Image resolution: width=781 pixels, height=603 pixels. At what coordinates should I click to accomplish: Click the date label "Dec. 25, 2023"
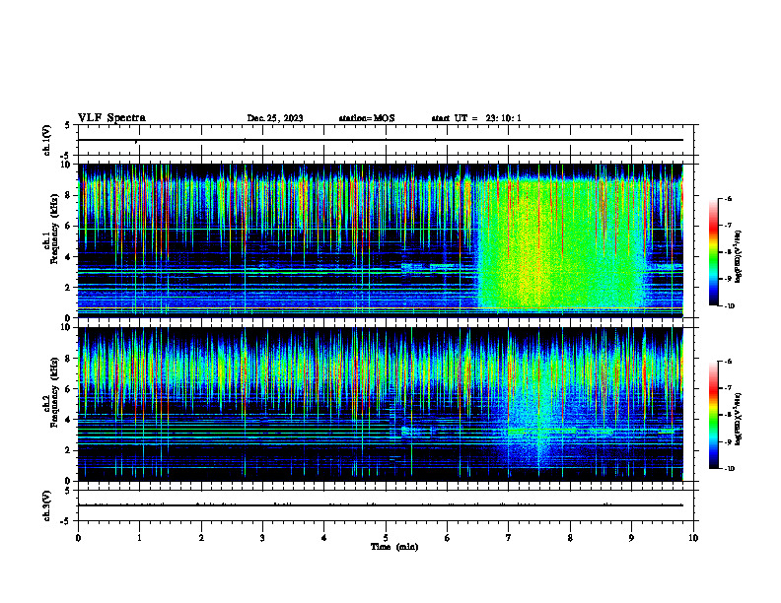(x=275, y=118)
